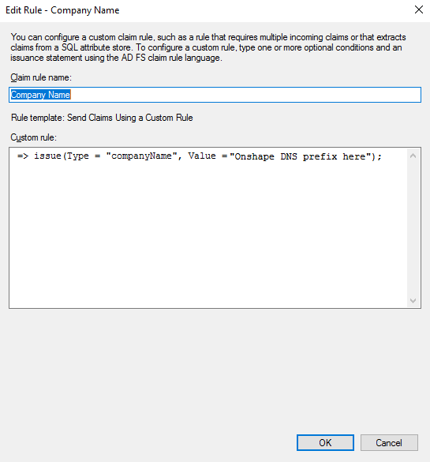
Task: Click the Rule template description line
Action: pyautogui.click(x=102, y=118)
